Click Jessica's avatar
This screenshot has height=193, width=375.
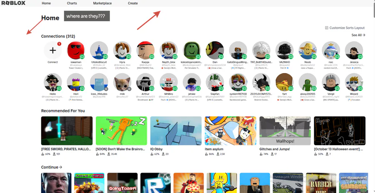pos(354,50)
